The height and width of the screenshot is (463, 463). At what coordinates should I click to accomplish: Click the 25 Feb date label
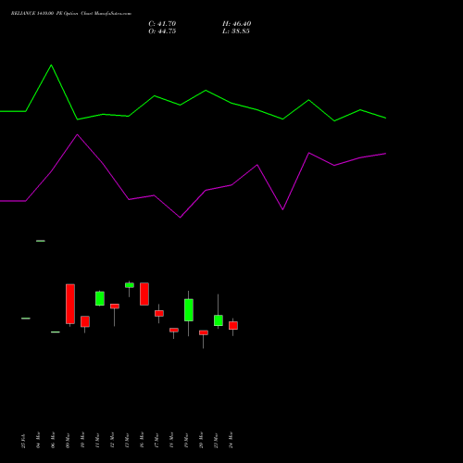tap(24, 441)
